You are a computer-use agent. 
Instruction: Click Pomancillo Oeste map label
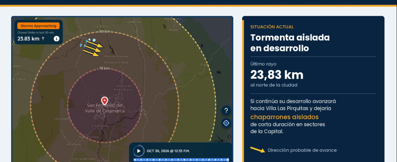tap(116, 62)
